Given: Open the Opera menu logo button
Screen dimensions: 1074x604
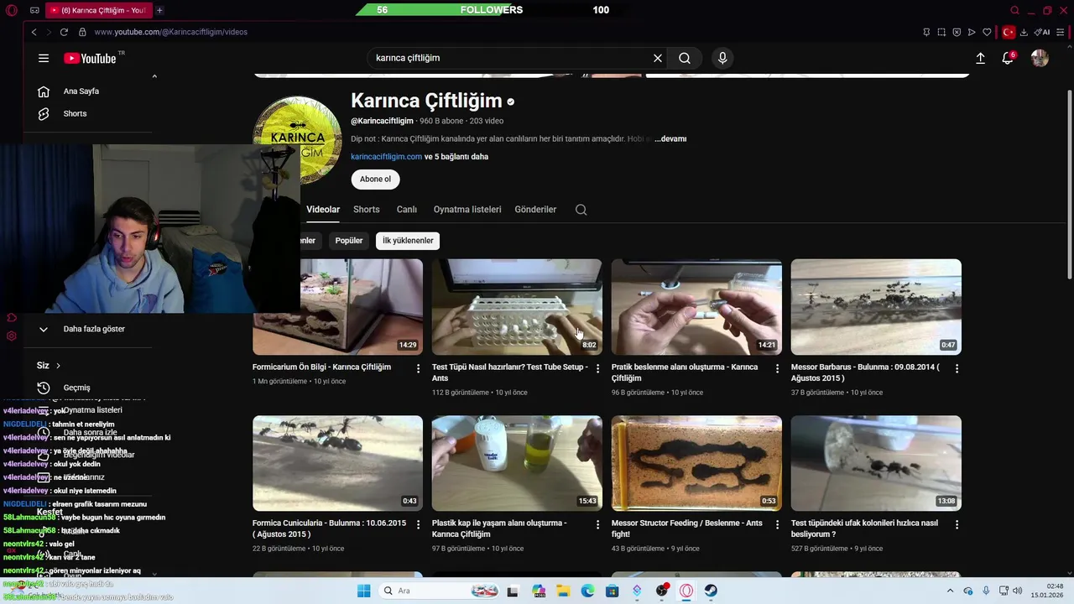Looking at the screenshot, I should pyautogui.click(x=12, y=10).
